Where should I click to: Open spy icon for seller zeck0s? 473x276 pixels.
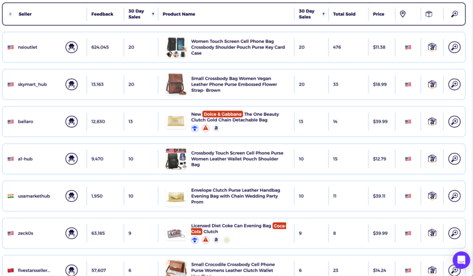click(72, 233)
